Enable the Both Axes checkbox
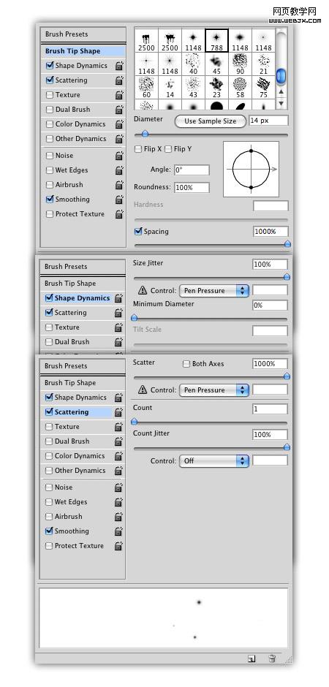The height and width of the screenshot is (687, 329). click(186, 364)
